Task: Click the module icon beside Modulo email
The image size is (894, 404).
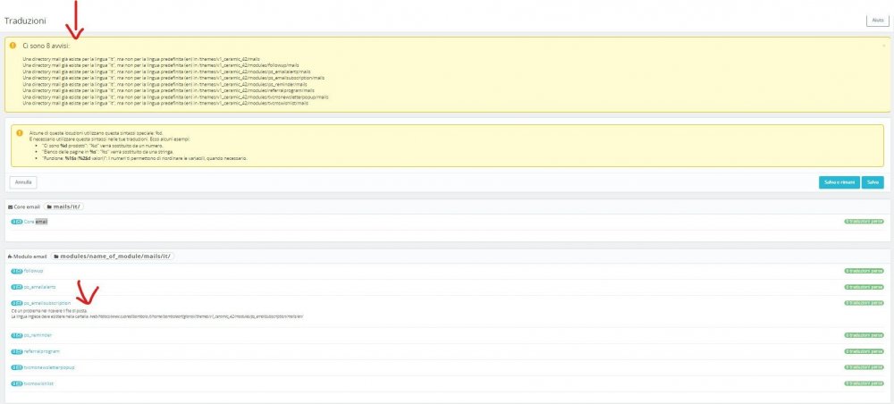Action: [10, 257]
